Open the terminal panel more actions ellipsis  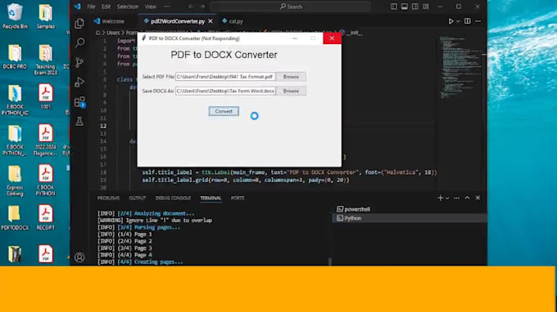click(457, 198)
